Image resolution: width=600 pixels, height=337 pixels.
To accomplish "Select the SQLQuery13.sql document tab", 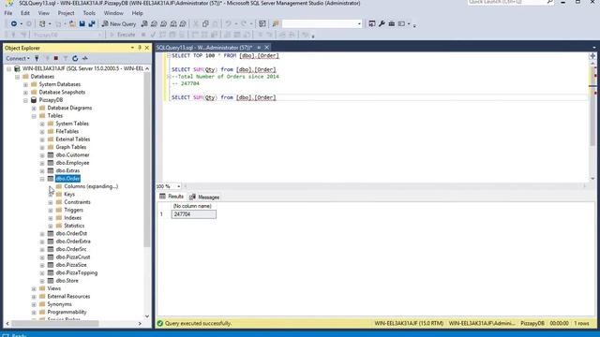I will point(204,48).
